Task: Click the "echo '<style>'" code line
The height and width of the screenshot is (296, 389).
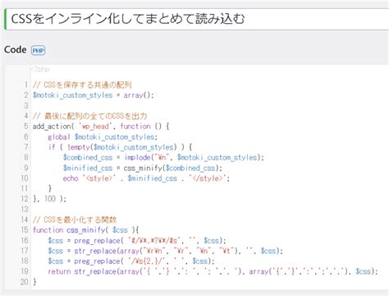Action: click(146, 178)
